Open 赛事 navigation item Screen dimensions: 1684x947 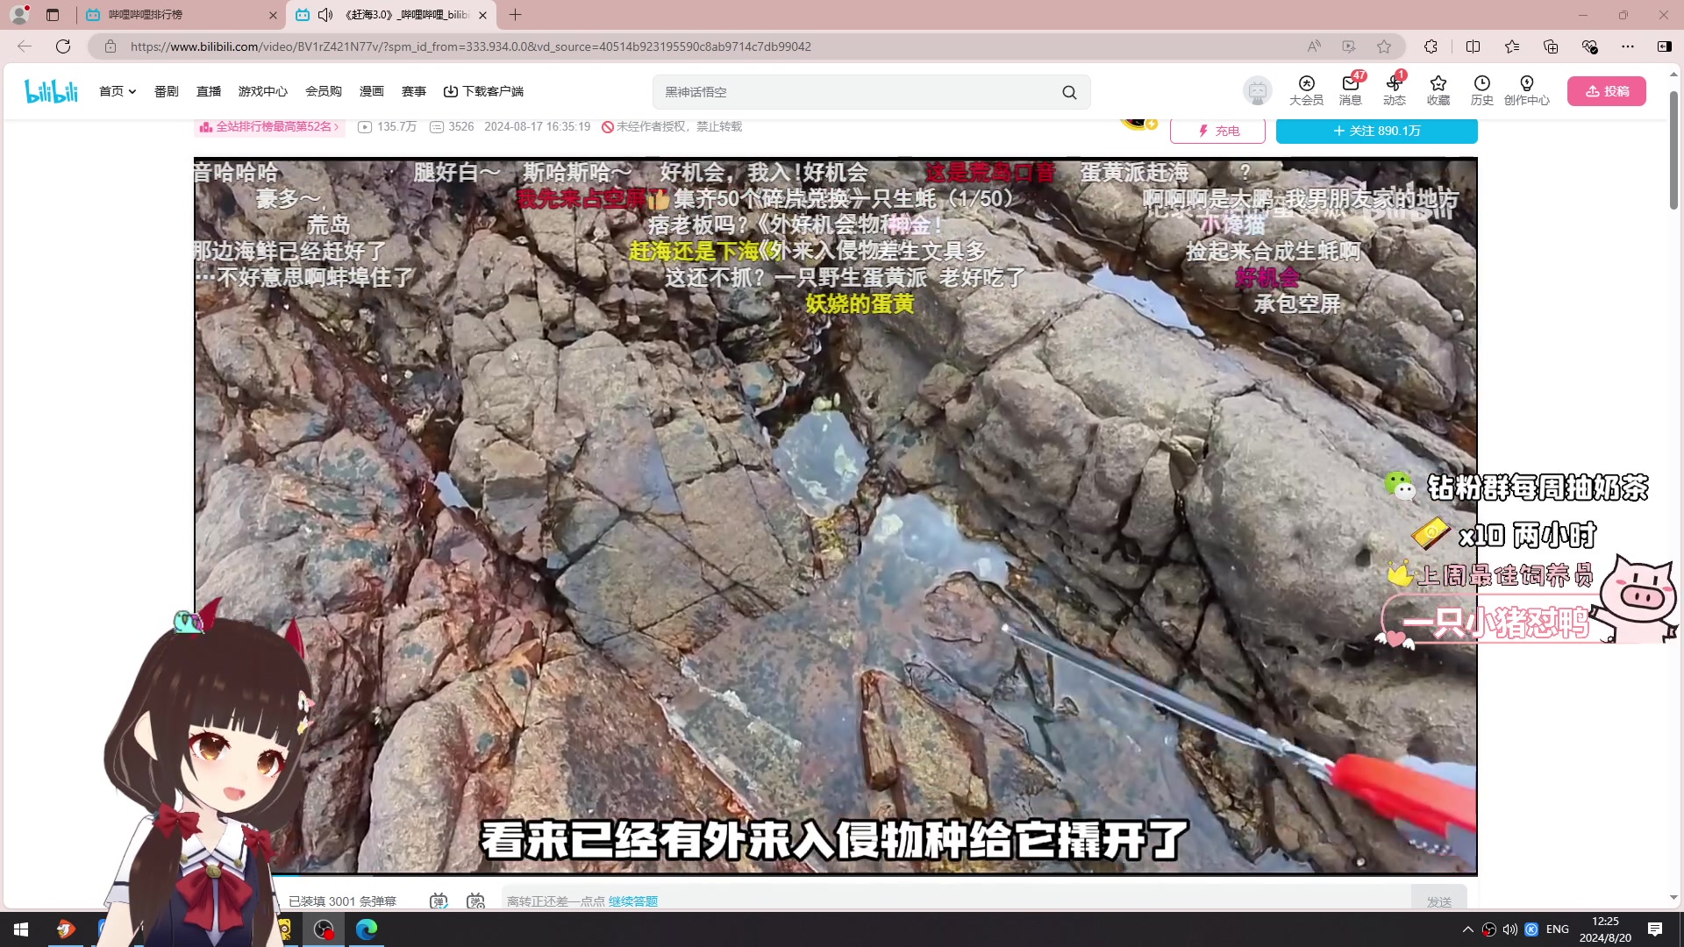pos(414,91)
